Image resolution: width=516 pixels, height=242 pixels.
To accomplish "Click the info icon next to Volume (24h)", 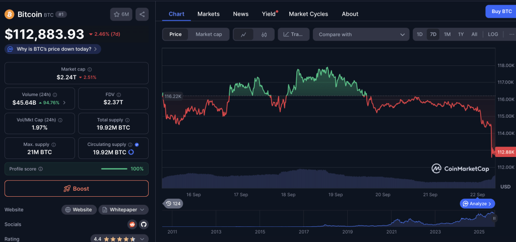I will click(55, 95).
